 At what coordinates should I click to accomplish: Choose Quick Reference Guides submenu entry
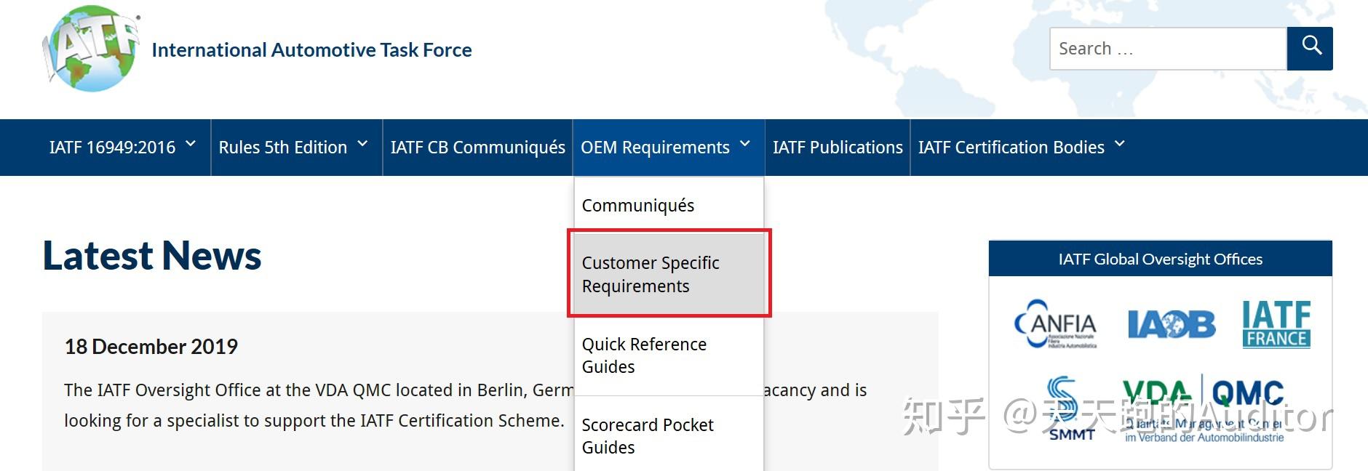(644, 355)
